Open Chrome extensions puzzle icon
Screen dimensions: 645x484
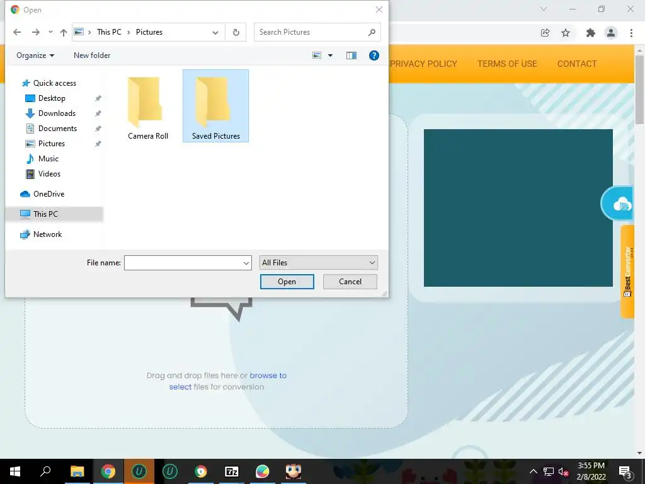(591, 33)
